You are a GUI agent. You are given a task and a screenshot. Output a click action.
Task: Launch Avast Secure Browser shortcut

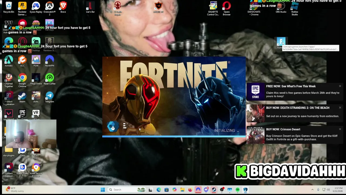tap(36, 171)
